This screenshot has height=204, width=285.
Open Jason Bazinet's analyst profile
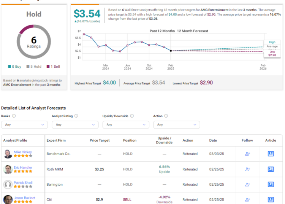coord(24,198)
